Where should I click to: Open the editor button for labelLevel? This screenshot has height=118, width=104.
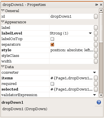(96, 33)
